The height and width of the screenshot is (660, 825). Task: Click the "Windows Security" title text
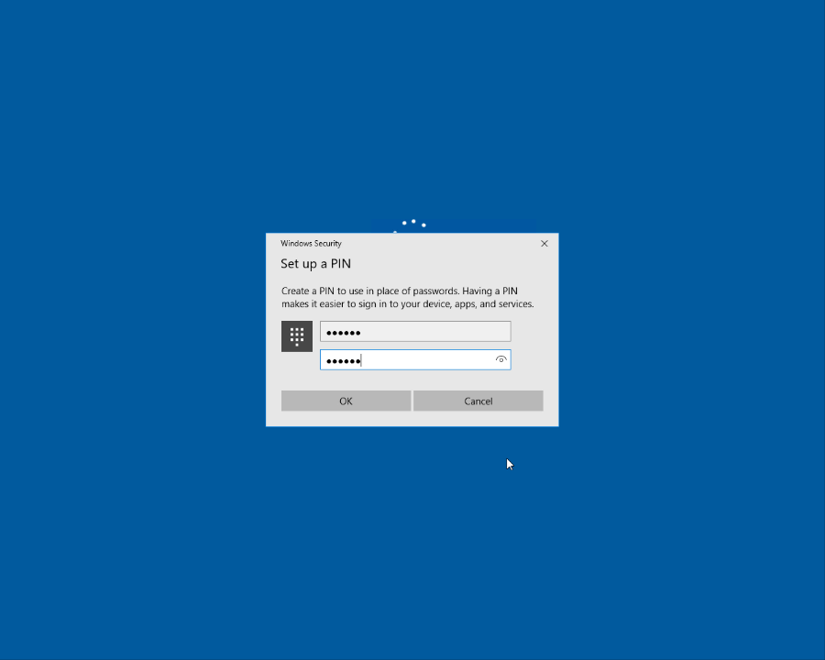(311, 244)
